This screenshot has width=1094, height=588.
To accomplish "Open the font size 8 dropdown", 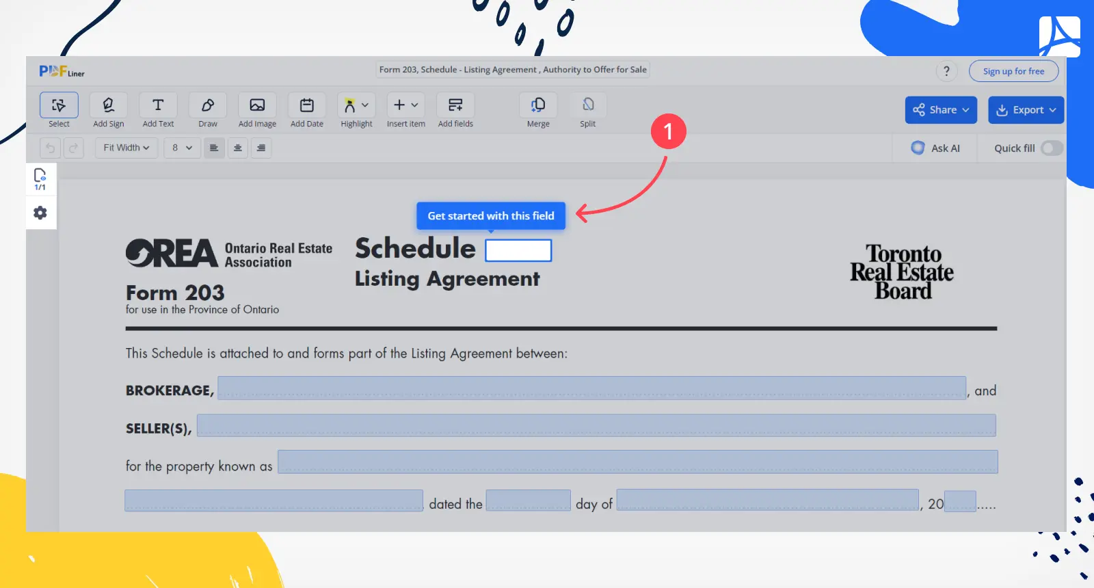I will click(x=182, y=148).
